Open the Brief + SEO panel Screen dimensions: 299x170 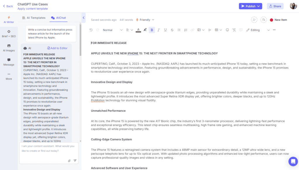[x=9, y=34]
